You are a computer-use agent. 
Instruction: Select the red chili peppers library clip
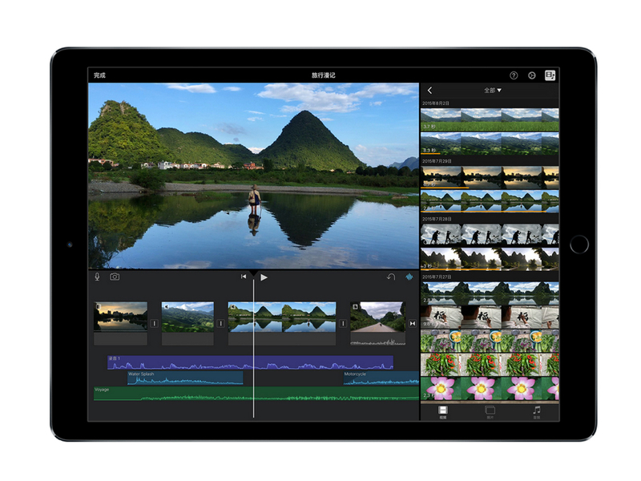tap(490, 365)
